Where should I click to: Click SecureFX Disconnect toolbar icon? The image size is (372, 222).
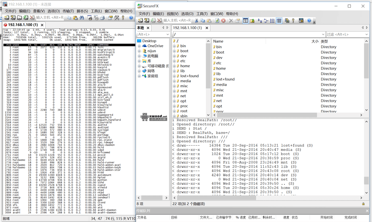coord(159,21)
